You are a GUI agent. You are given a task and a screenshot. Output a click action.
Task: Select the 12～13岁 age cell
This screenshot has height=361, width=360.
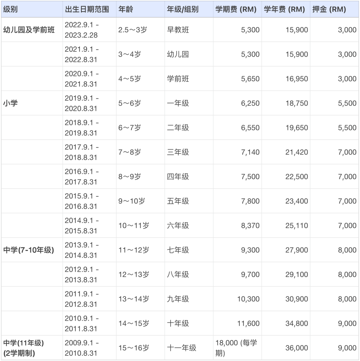click(140, 274)
